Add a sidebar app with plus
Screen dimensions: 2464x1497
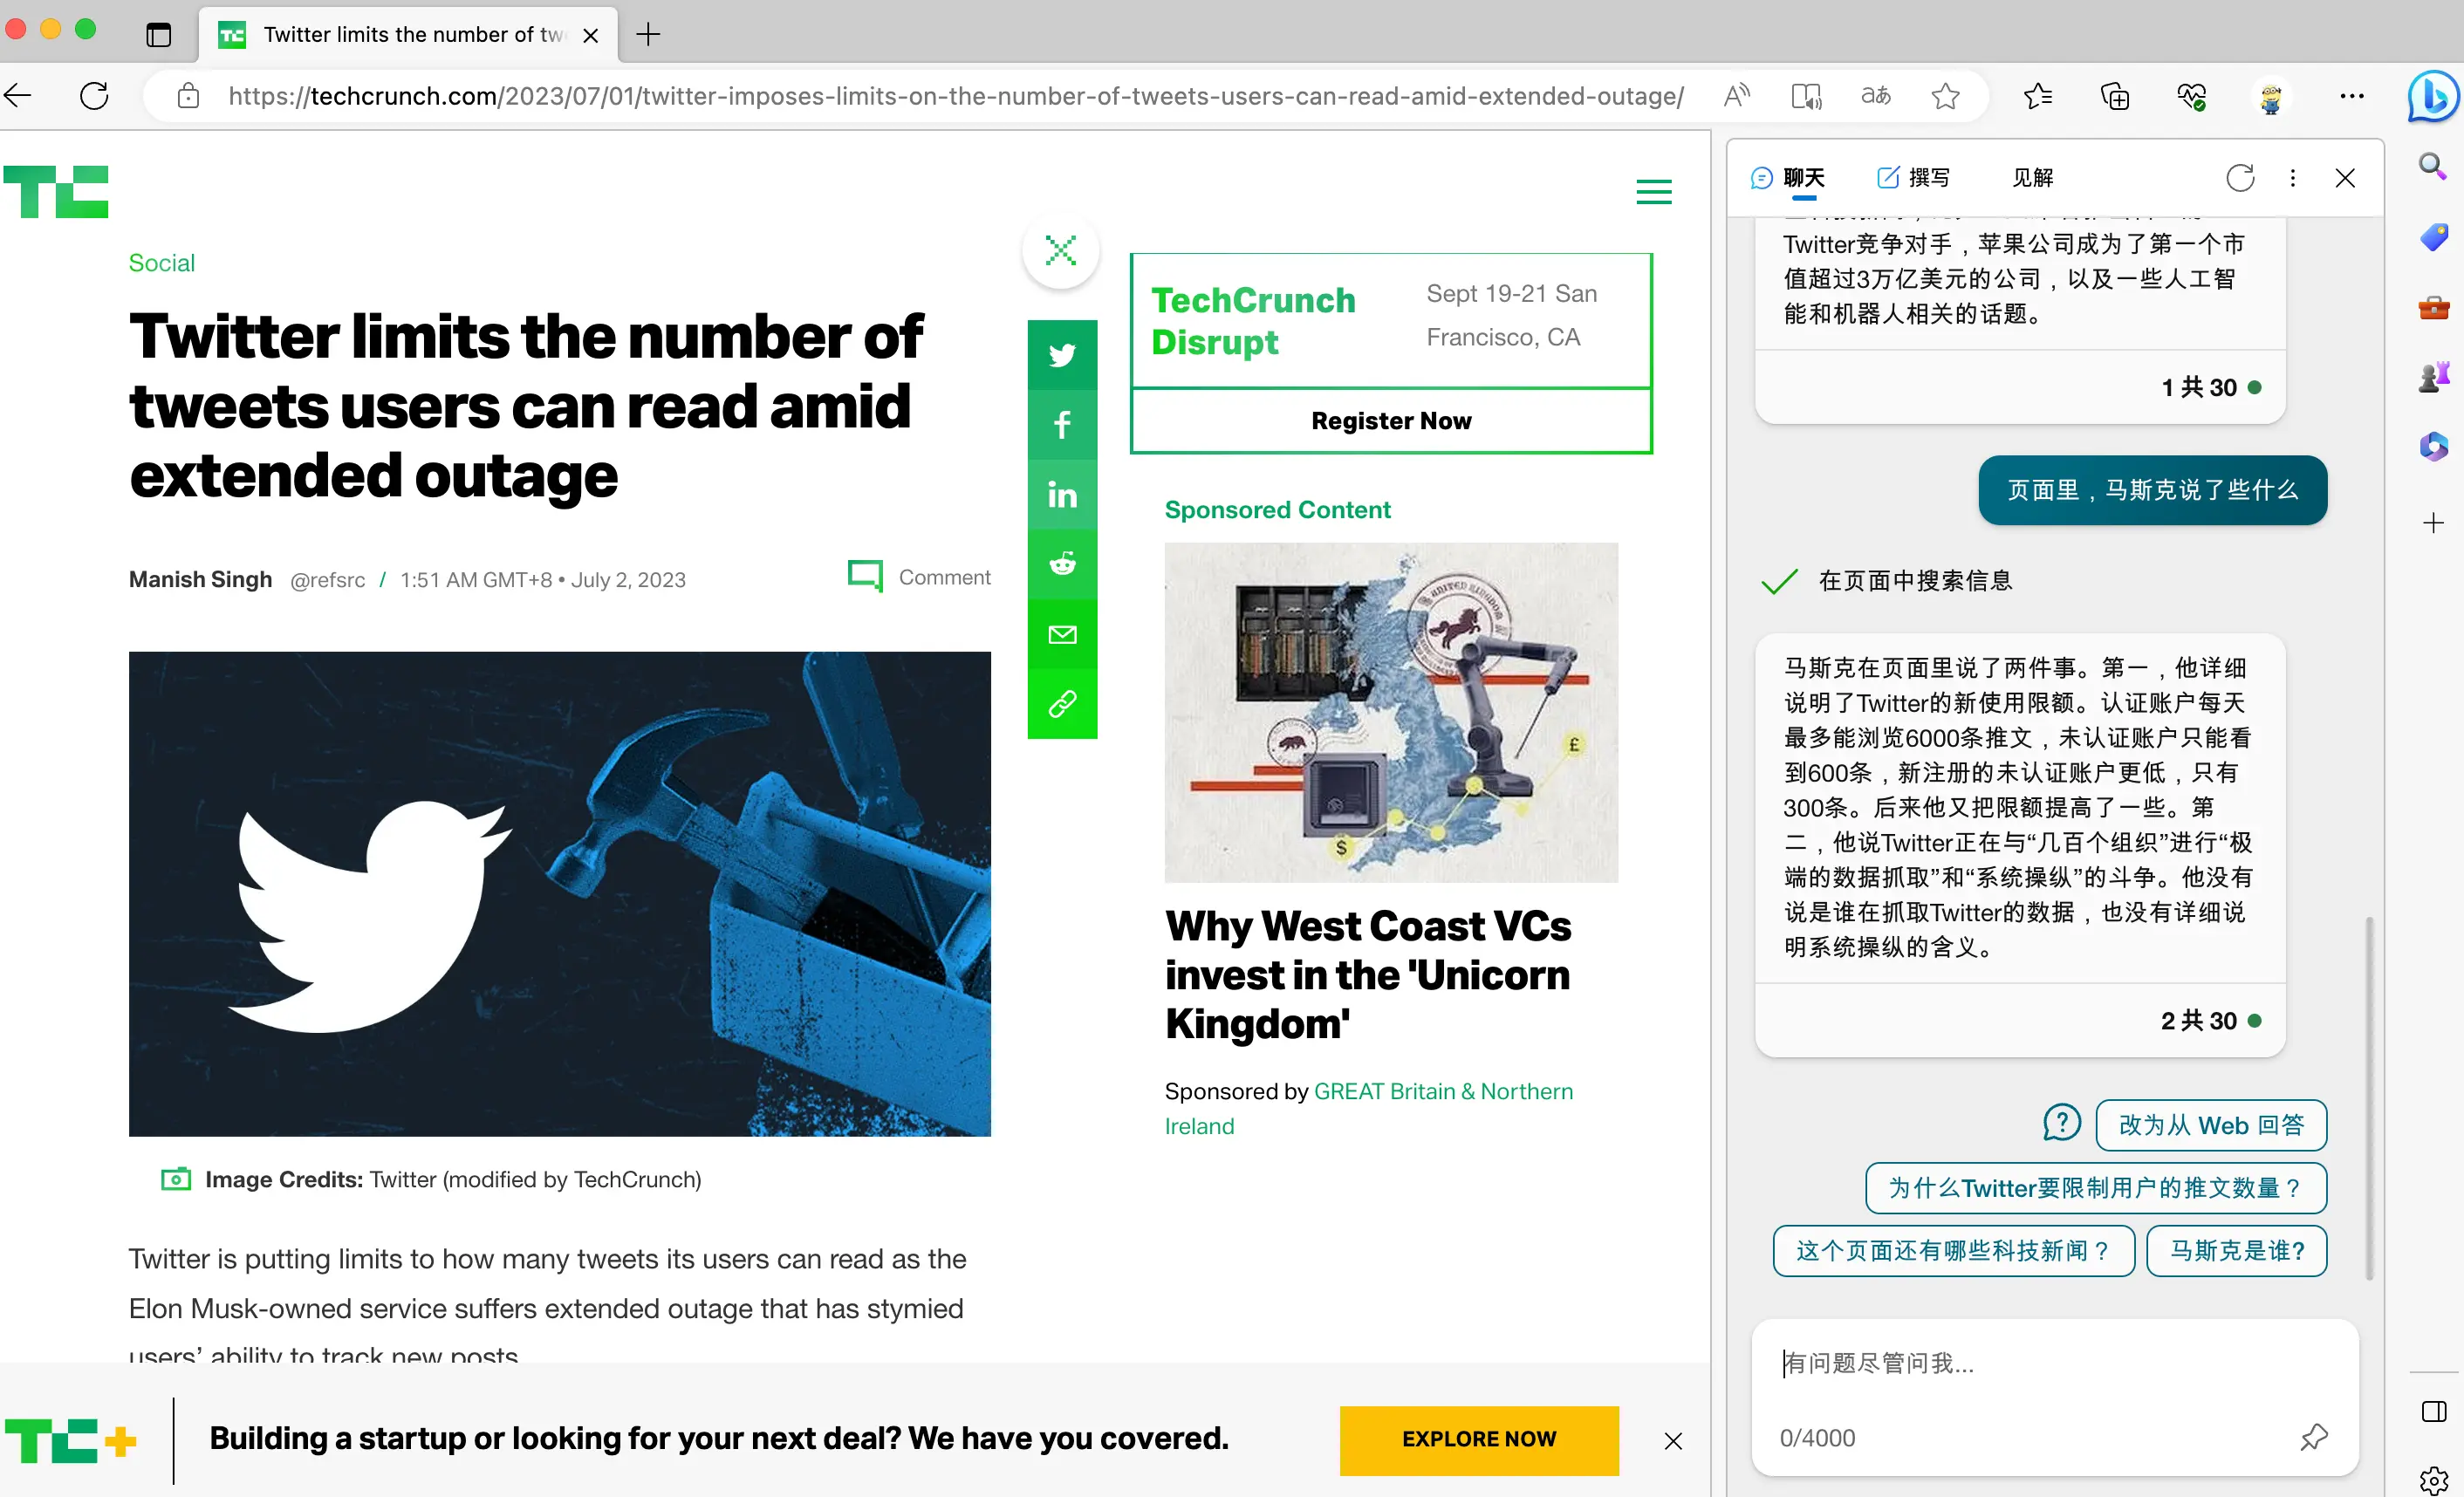point(2433,522)
